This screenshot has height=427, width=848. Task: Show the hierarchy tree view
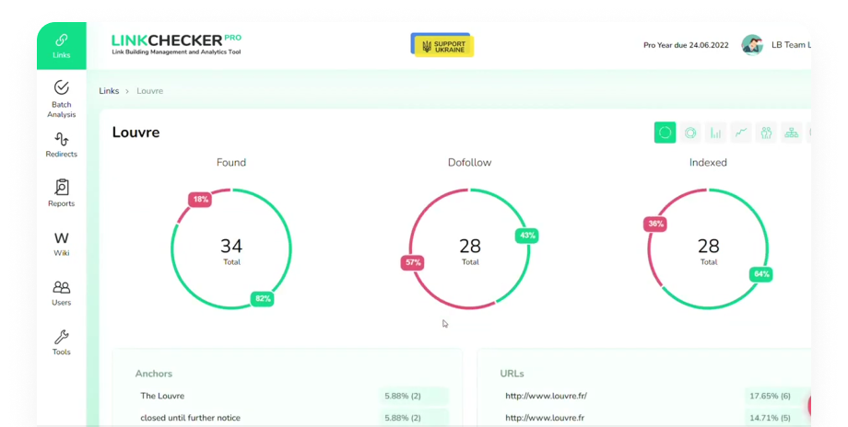791,133
